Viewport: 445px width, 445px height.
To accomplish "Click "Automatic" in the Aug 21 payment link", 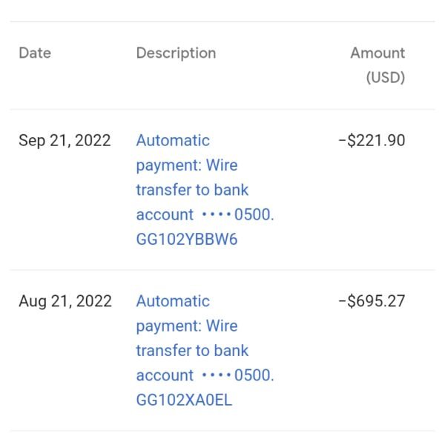I will coord(173,301).
